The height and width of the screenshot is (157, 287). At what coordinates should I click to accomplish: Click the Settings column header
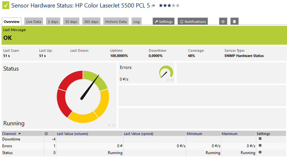tap(263, 134)
